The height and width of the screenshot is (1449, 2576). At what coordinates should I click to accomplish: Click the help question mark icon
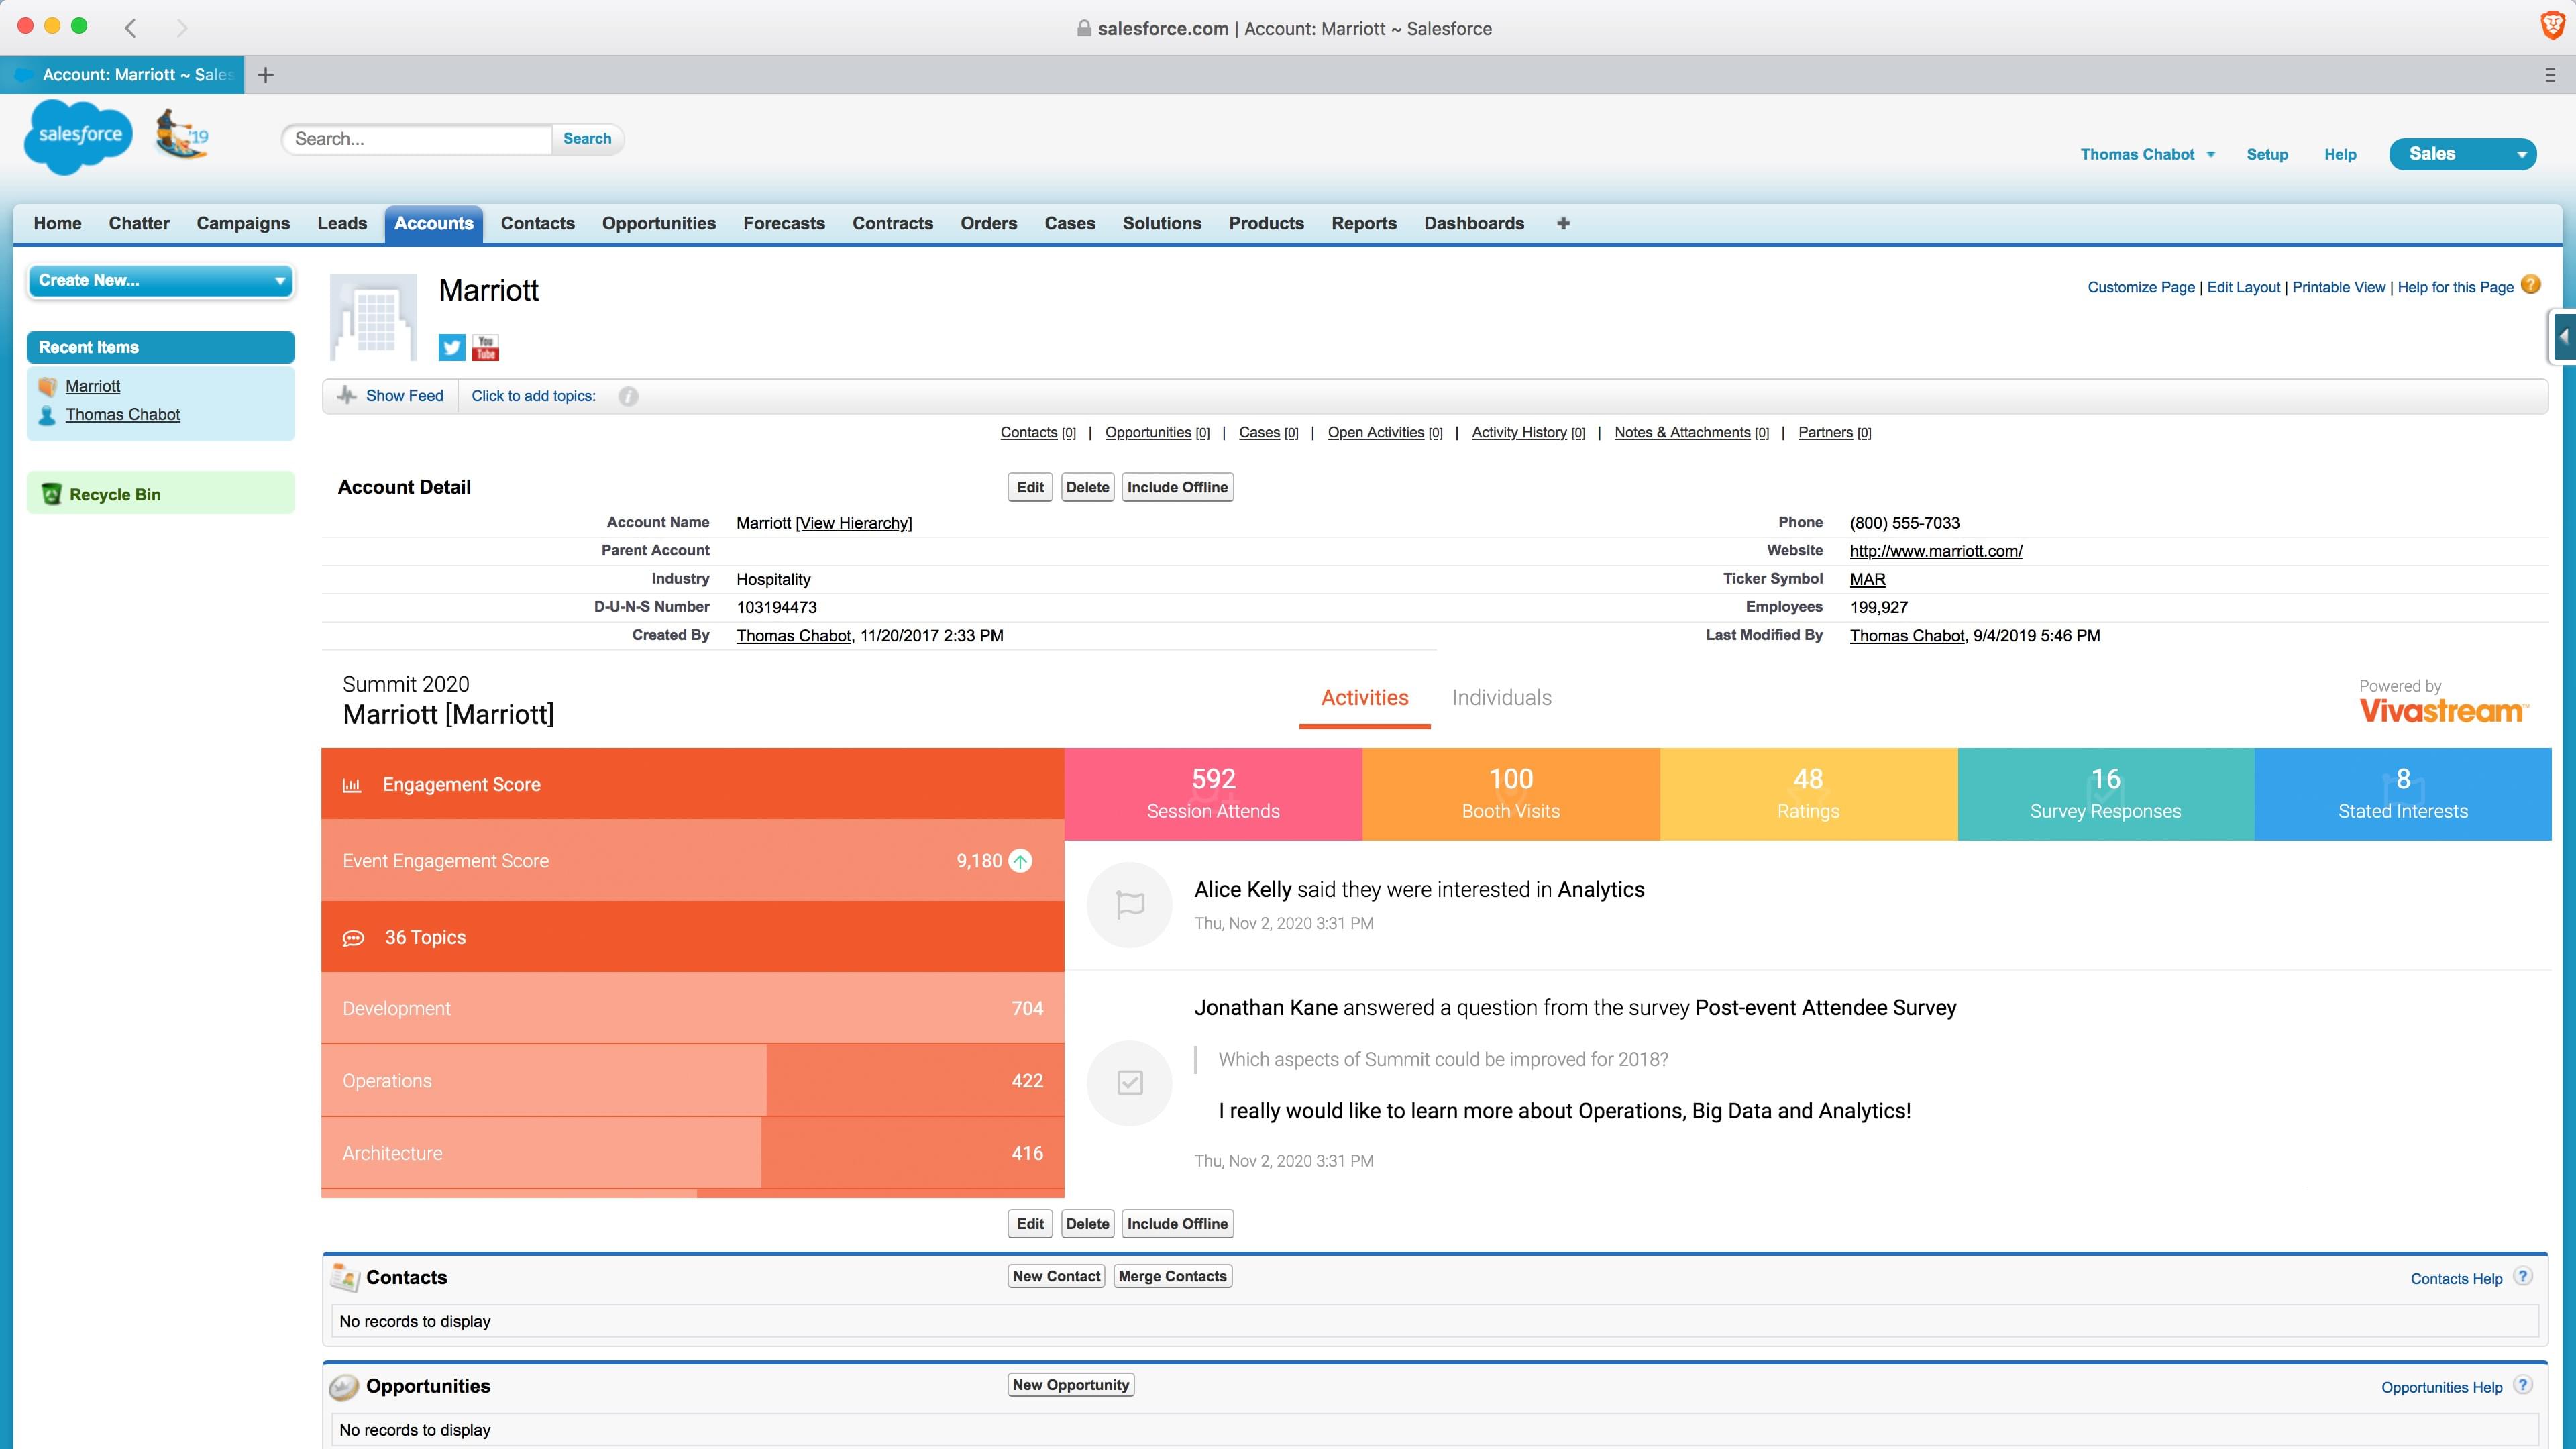pos(2531,285)
